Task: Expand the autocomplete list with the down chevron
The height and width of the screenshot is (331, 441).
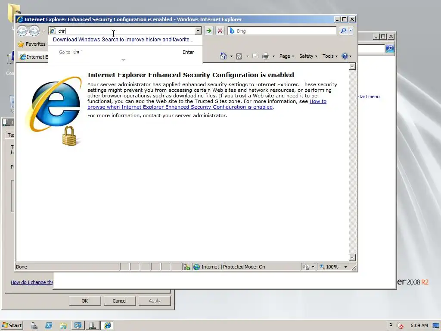Action: [123, 60]
